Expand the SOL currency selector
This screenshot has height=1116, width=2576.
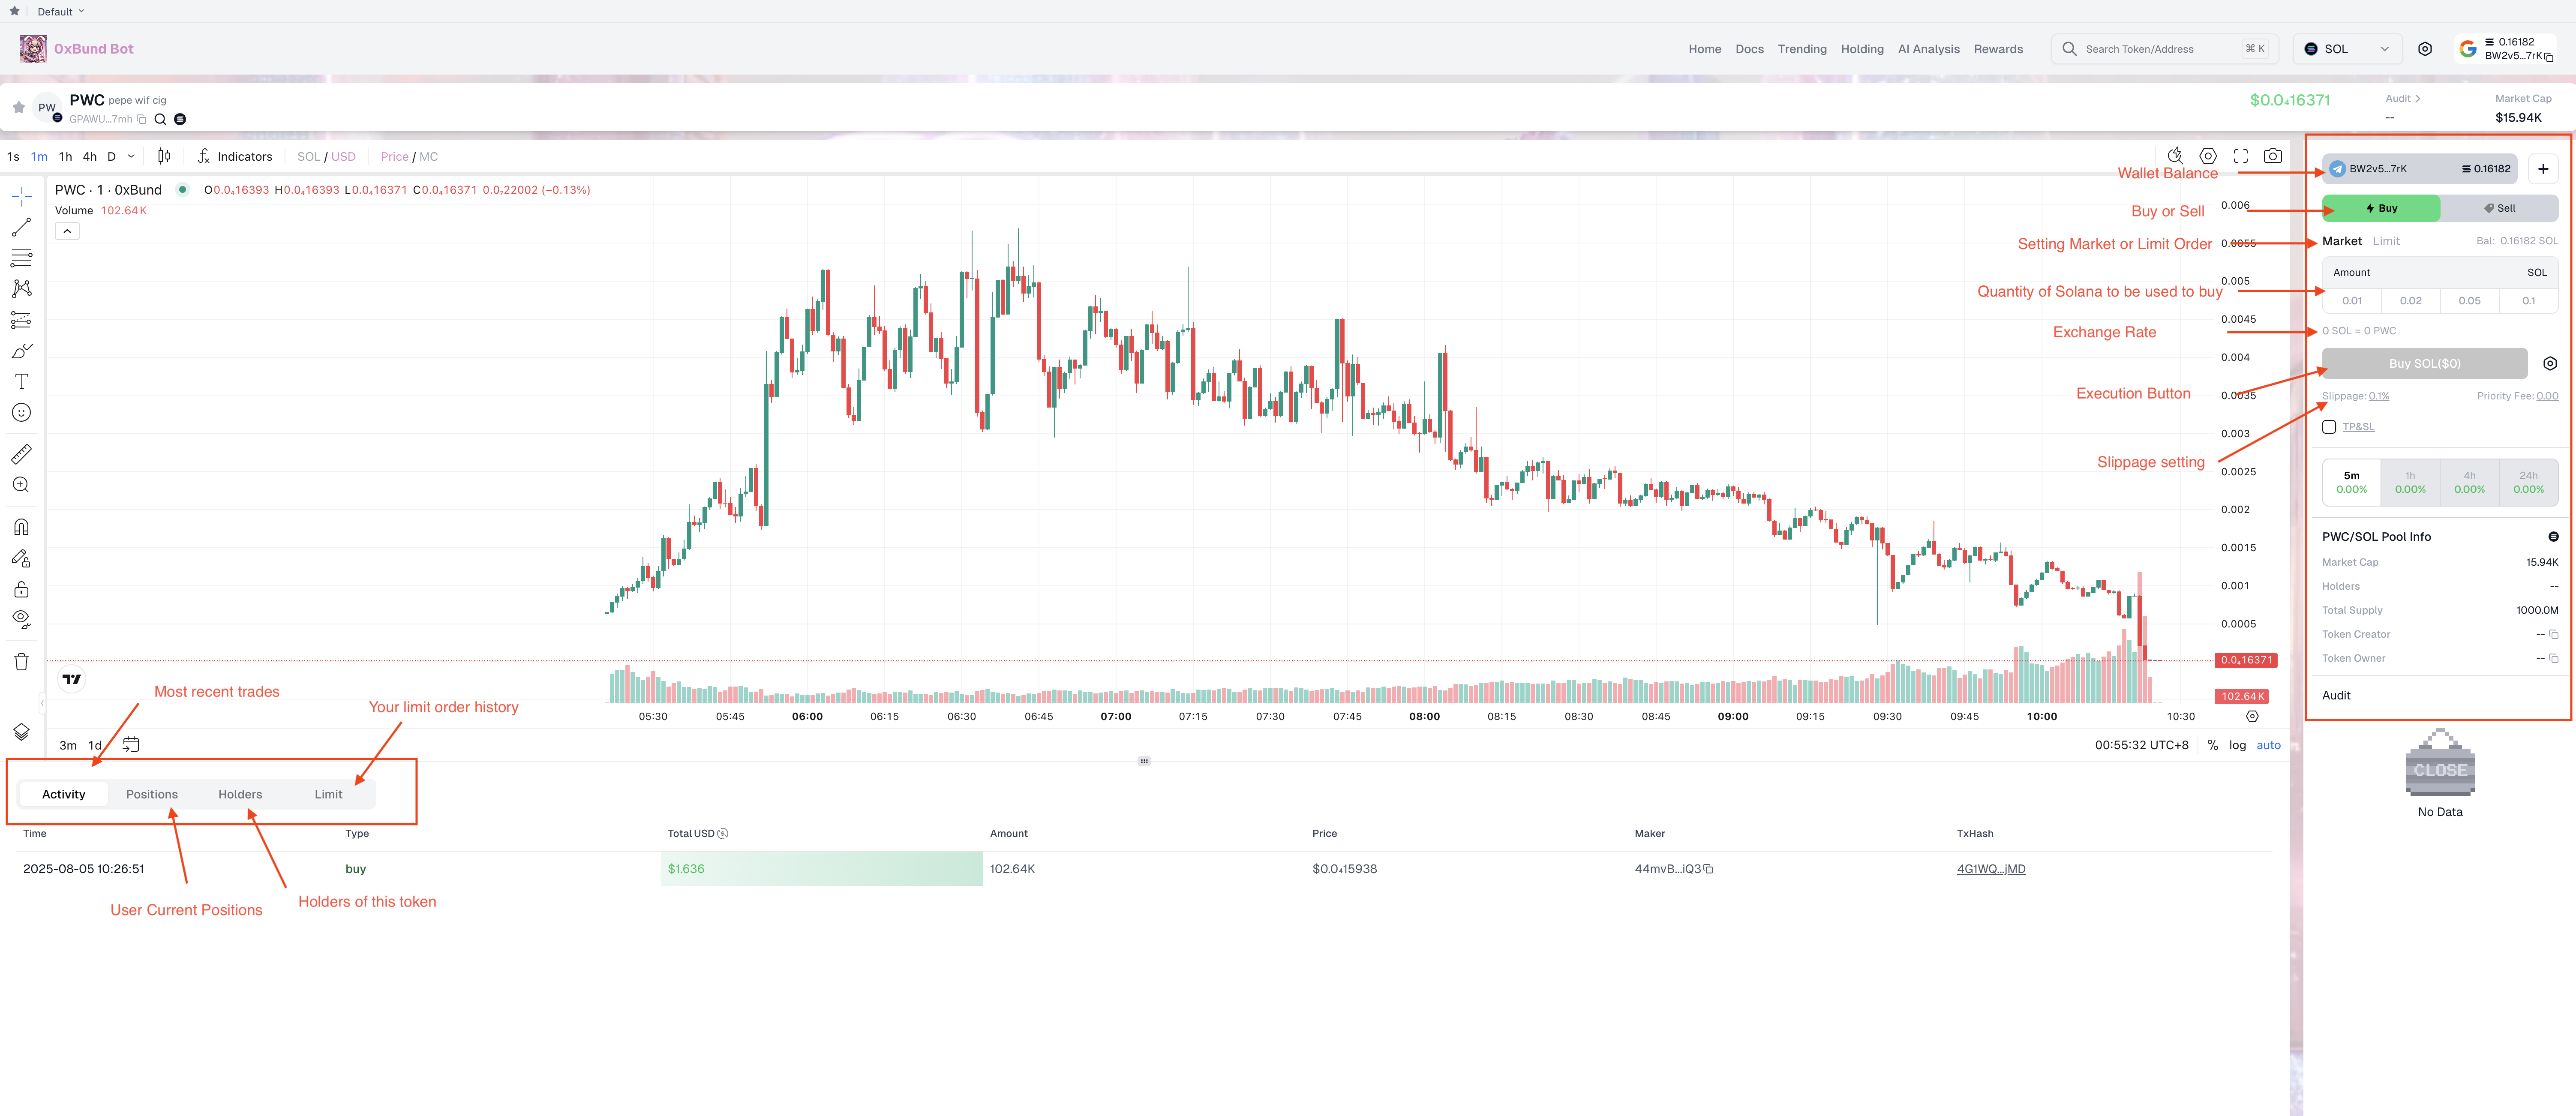tap(2346, 48)
